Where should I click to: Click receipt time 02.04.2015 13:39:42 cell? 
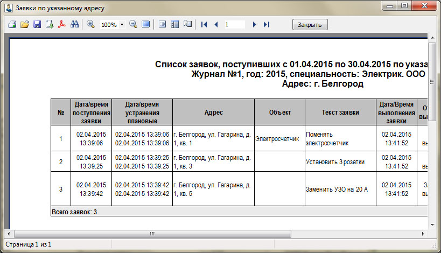click(91, 189)
